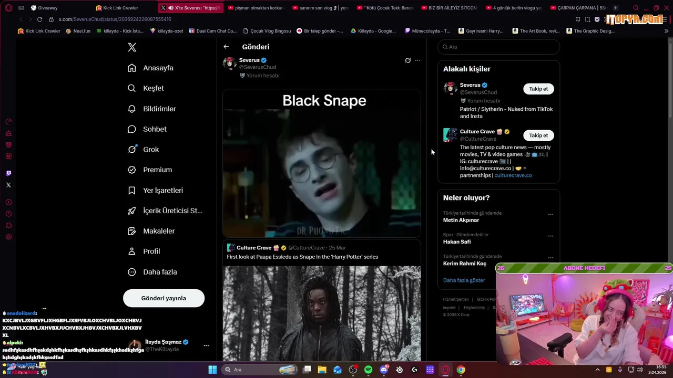This screenshot has height=378, width=673.
Task: Follow Culture Crave with Takip et
Action: [538, 135]
